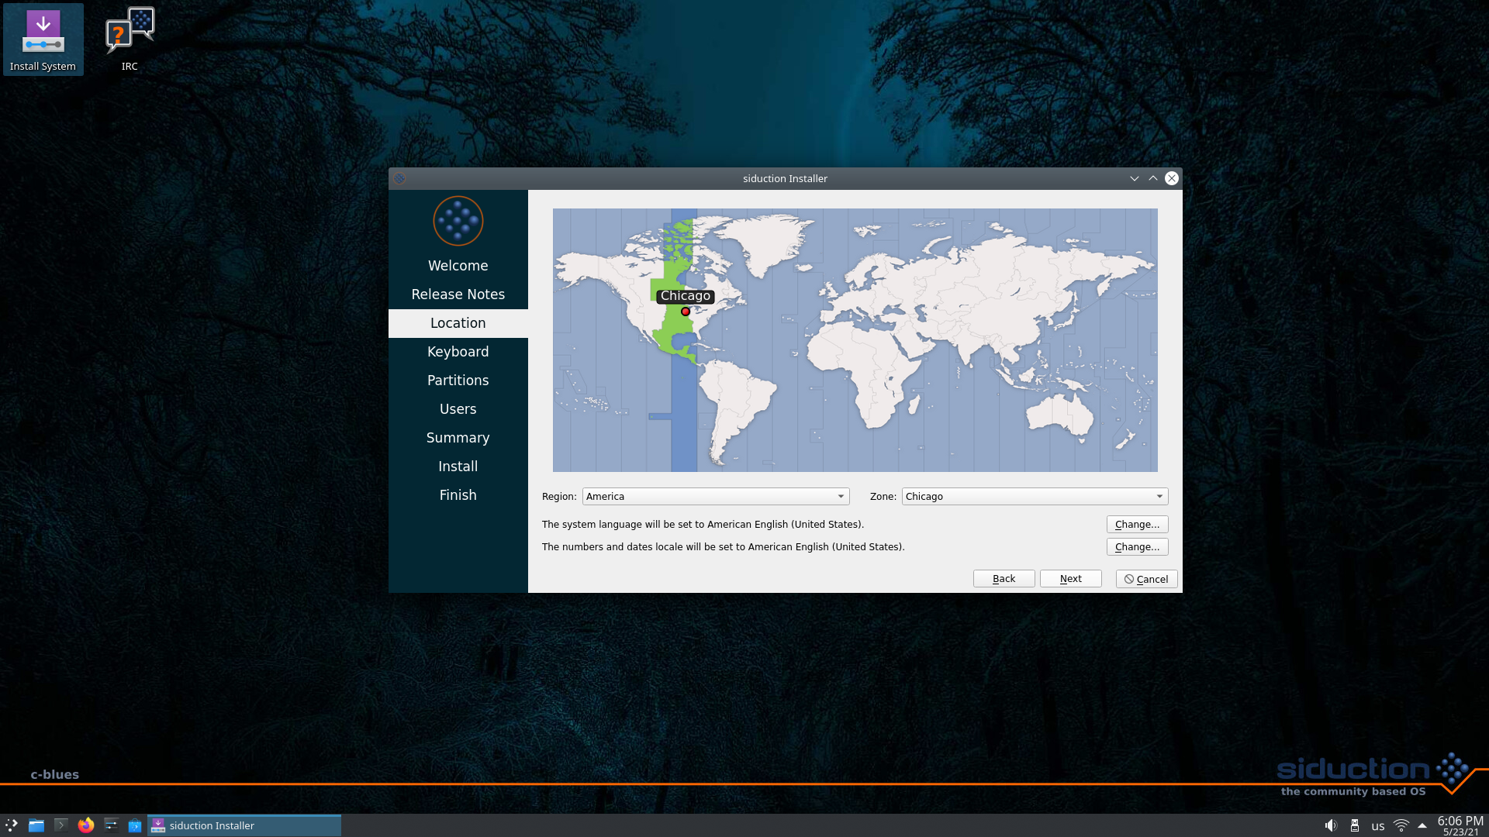1489x837 pixels.
Task: Open the Region dropdown showing America
Action: pyautogui.click(x=716, y=497)
